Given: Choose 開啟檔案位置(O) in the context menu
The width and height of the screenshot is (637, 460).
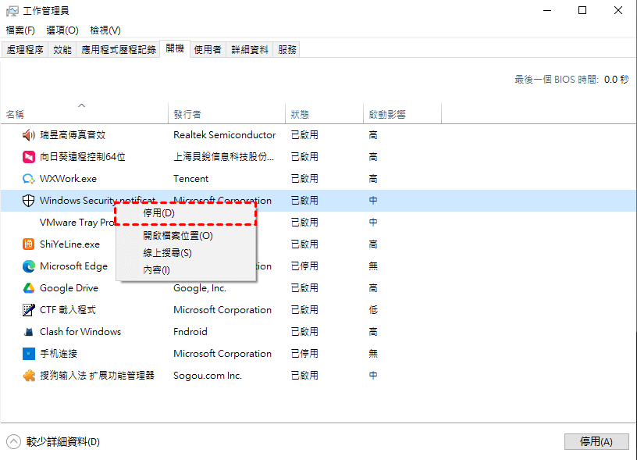Looking at the screenshot, I should (x=186, y=236).
